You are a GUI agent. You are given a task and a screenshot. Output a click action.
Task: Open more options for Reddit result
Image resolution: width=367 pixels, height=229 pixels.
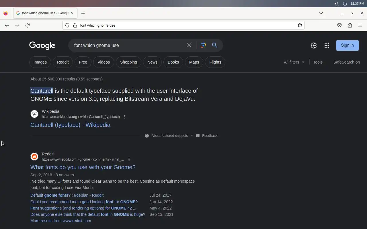(129, 159)
